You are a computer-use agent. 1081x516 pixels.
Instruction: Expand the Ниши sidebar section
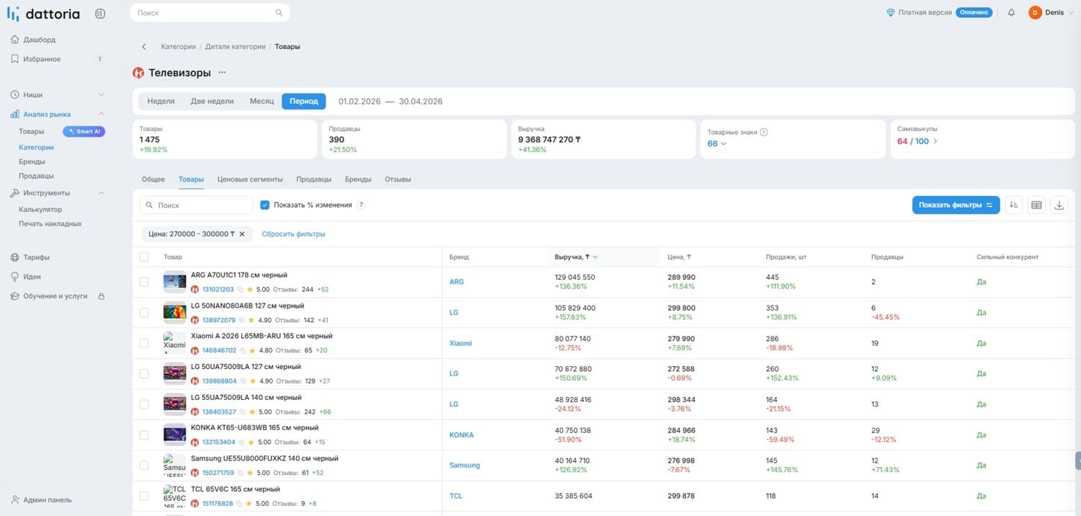pos(101,95)
